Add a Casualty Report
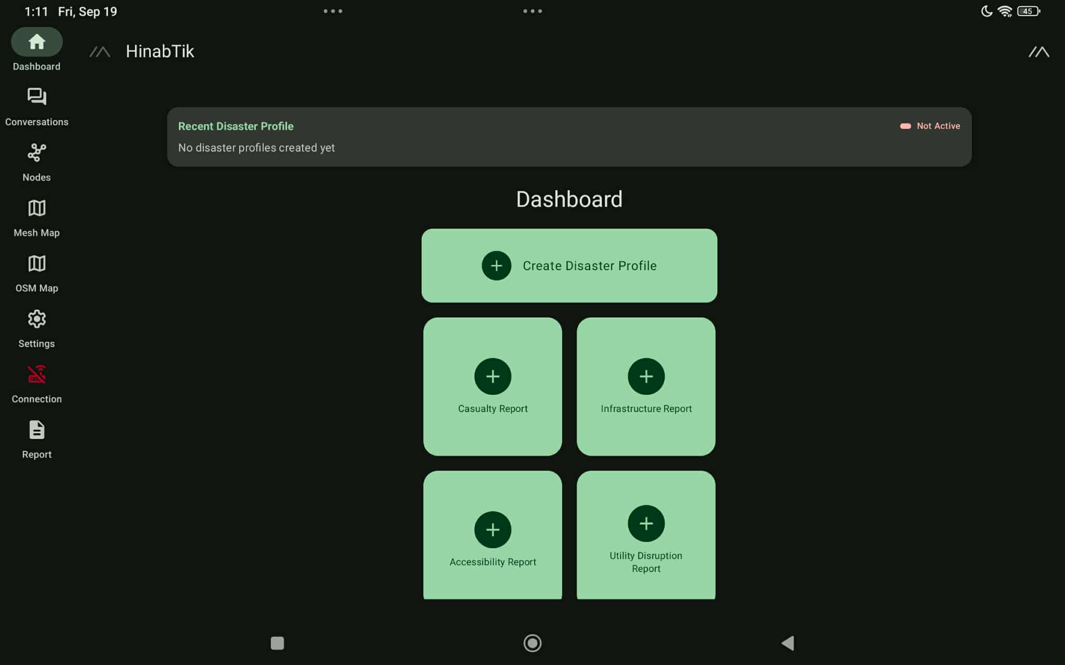The height and width of the screenshot is (665, 1065). point(492,377)
